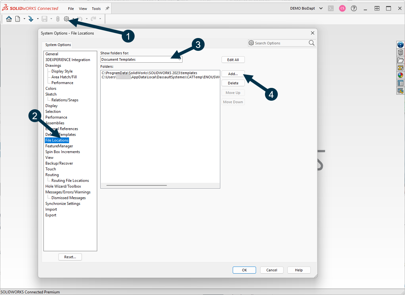Select Hole Wizard/Toolbox option

63,186
